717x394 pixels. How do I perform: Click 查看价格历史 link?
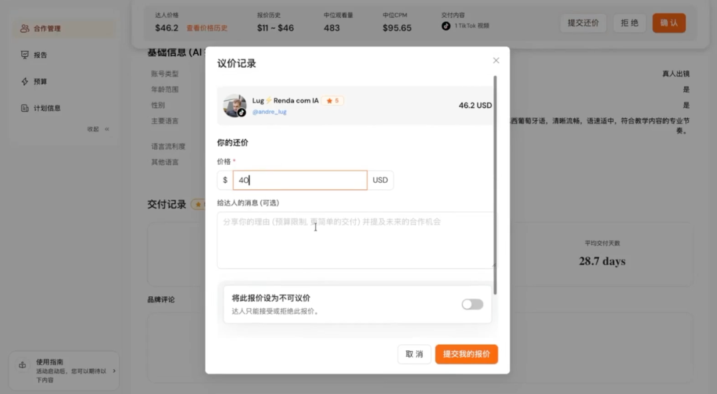coord(206,28)
